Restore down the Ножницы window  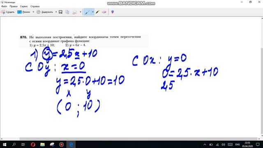point(250,2)
